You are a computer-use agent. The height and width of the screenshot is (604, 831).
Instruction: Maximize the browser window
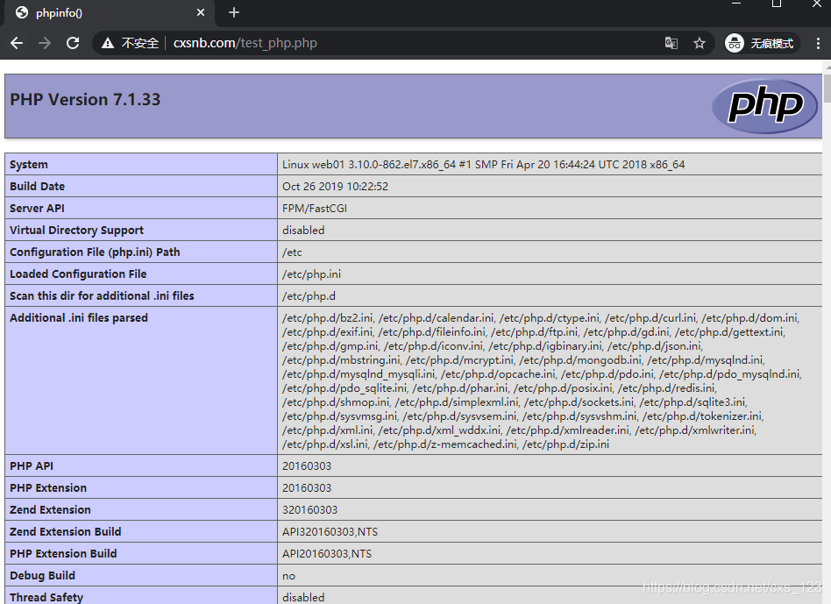pos(777,4)
